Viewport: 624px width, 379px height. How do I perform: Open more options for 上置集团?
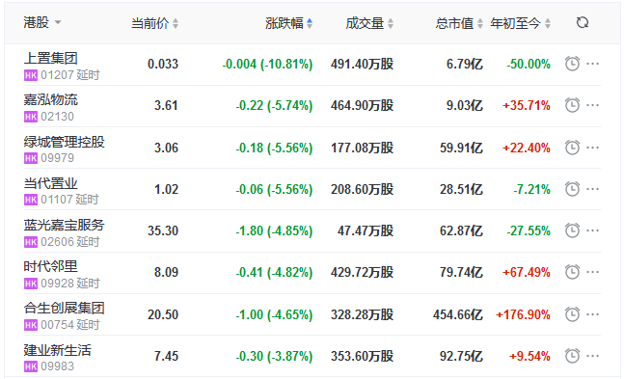tap(592, 64)
